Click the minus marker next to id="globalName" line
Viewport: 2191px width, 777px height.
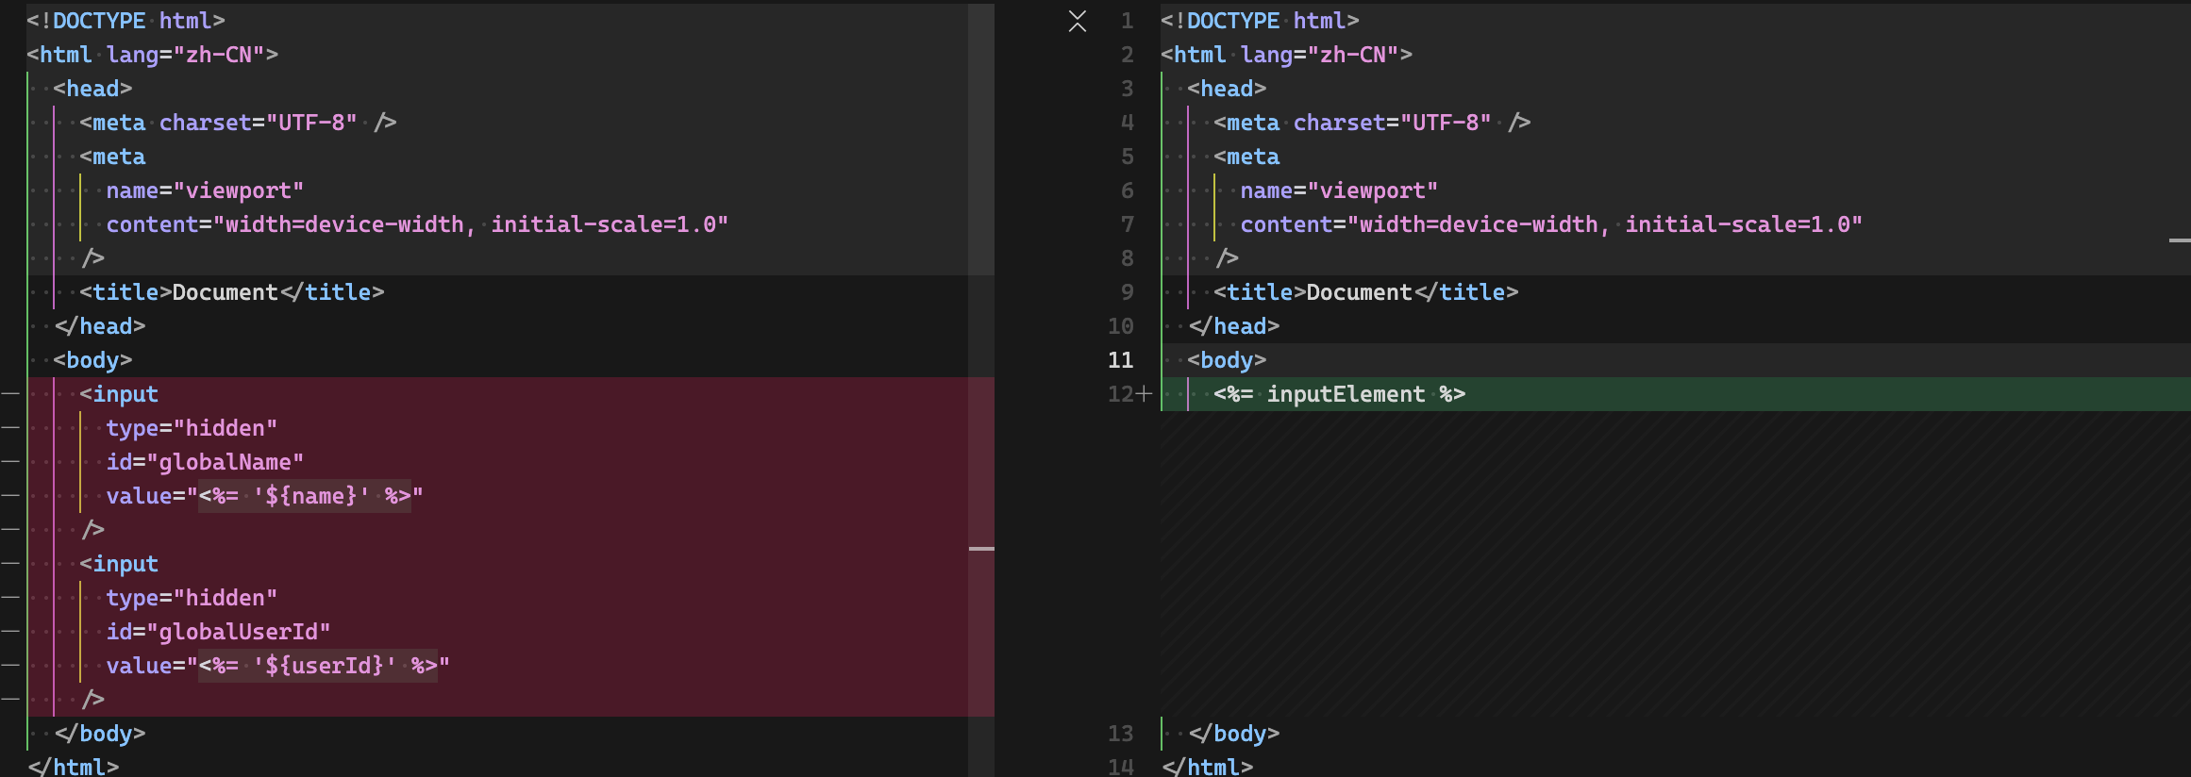pyautogui.click(x=10, y=462)
